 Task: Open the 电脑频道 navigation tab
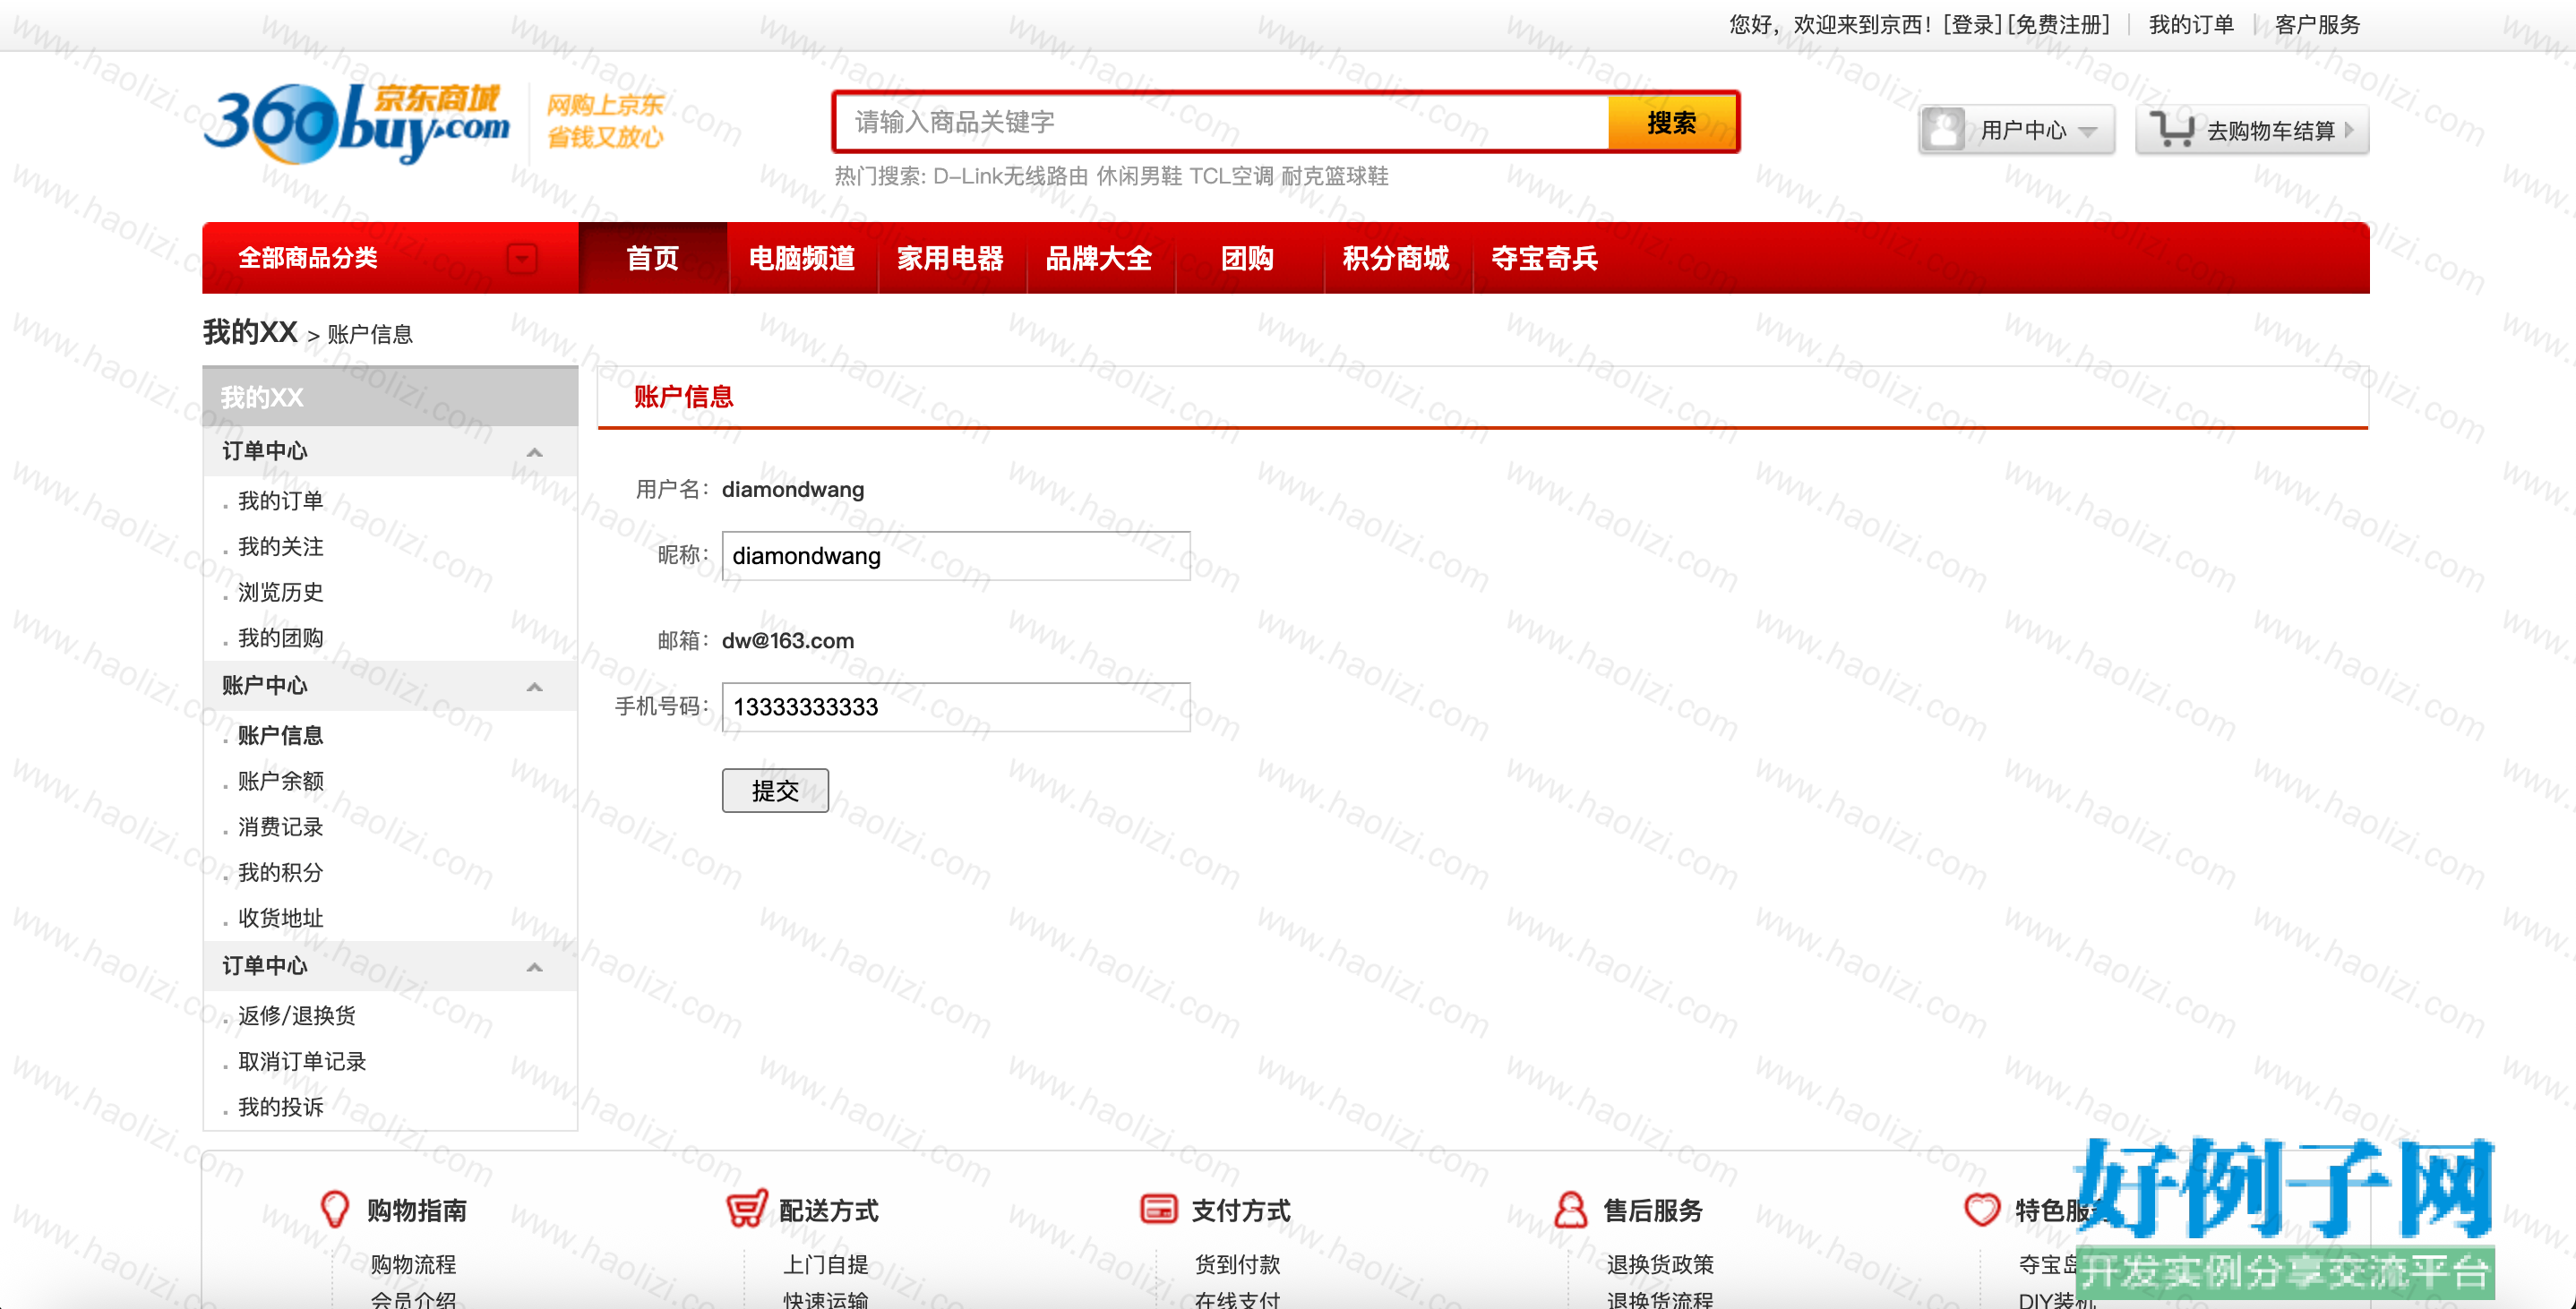pyautogui.click(x=801, y=258)
